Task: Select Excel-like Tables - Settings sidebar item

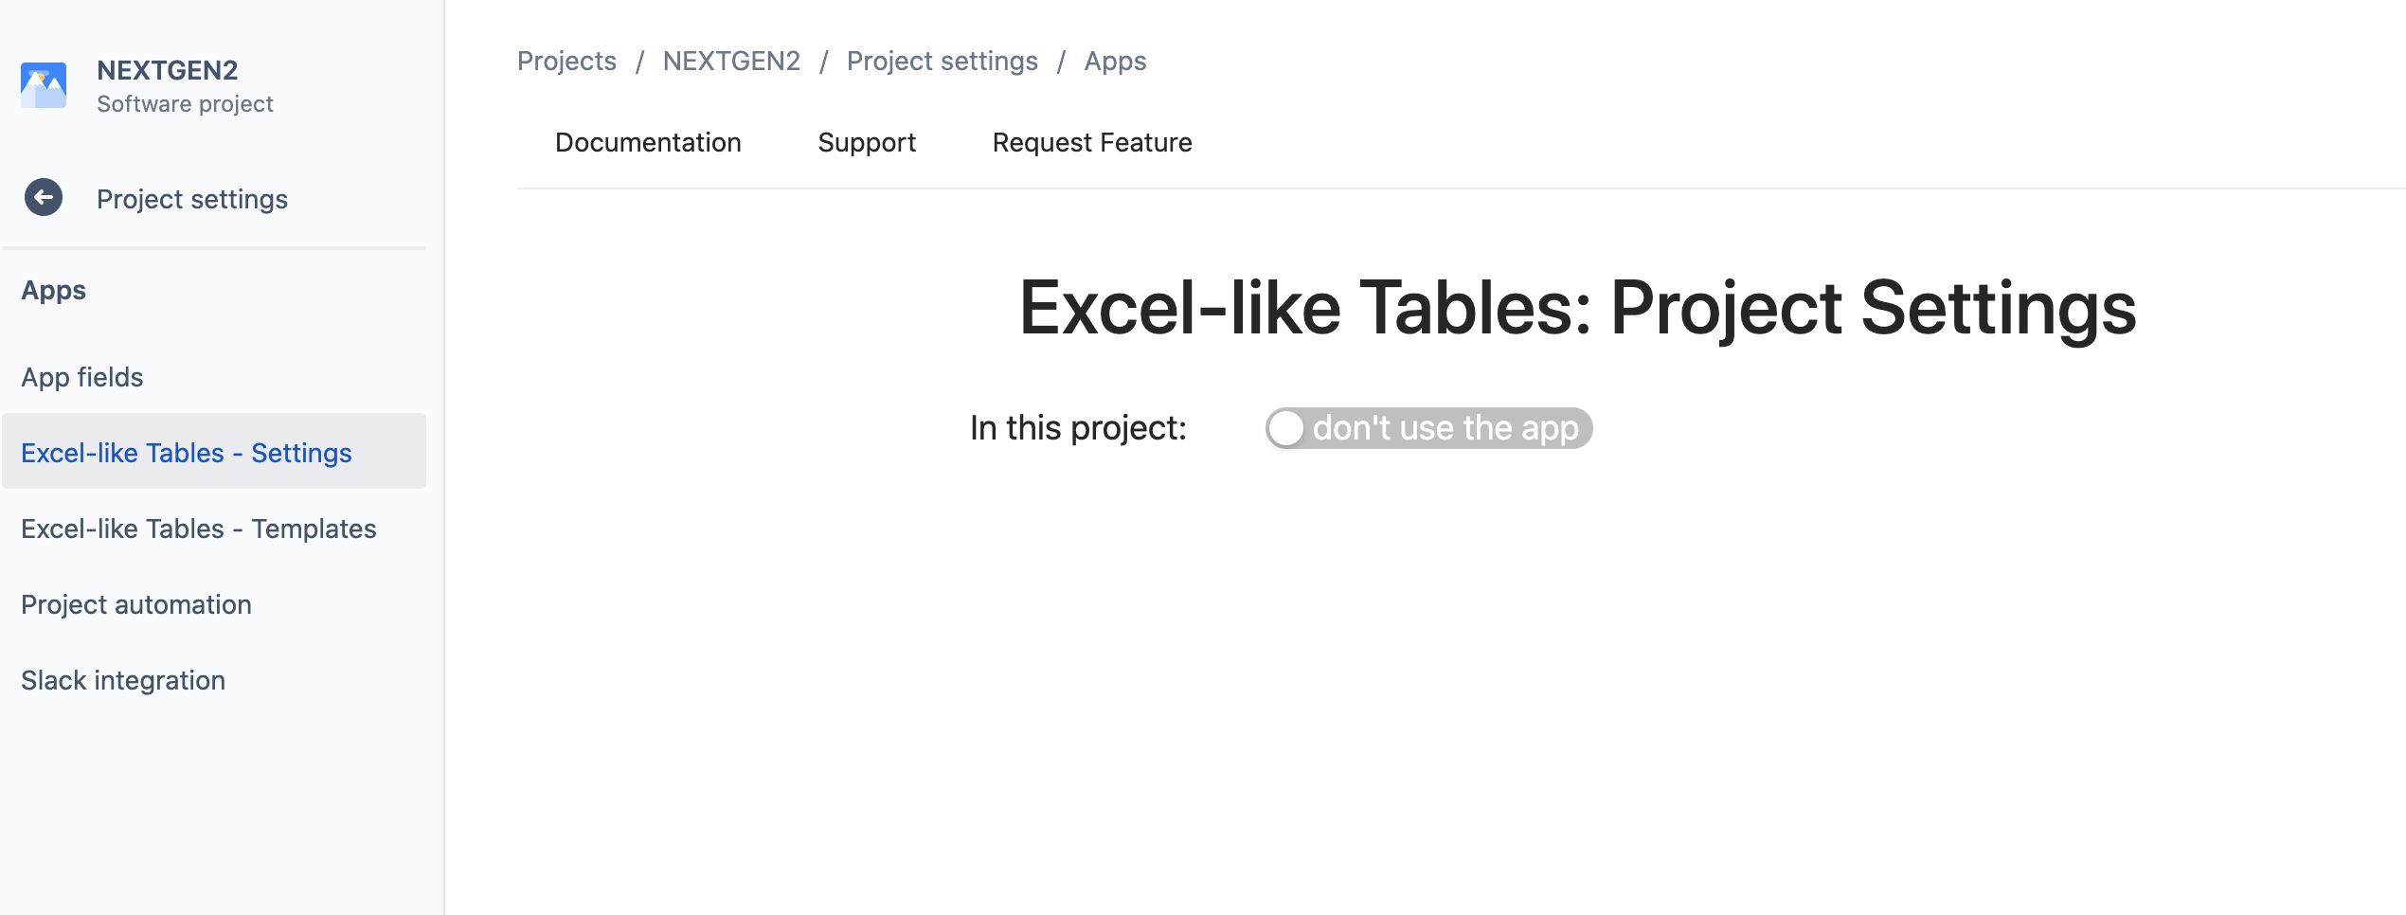Action: [x=187, y=453]
